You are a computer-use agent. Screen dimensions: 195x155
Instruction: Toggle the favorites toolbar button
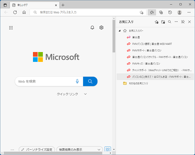pos(152,12)
